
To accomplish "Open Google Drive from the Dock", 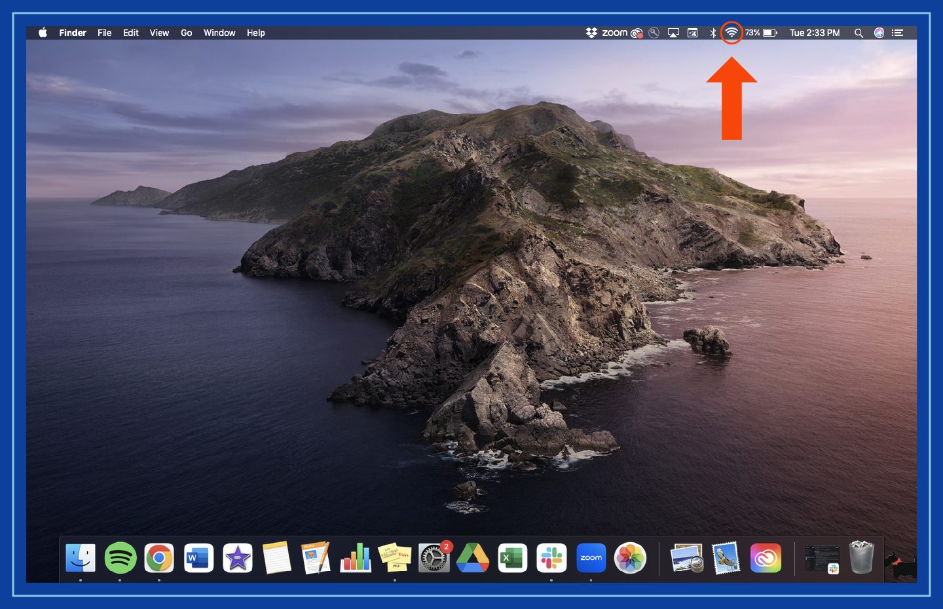I will [x=473, y=558].
